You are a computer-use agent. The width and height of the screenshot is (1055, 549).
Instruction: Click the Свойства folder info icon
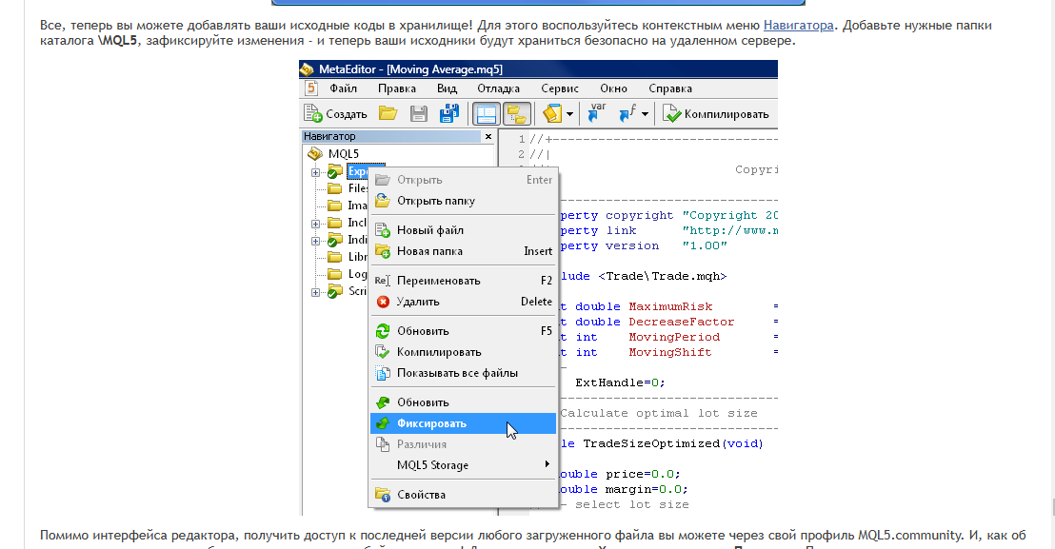point(383,495)
